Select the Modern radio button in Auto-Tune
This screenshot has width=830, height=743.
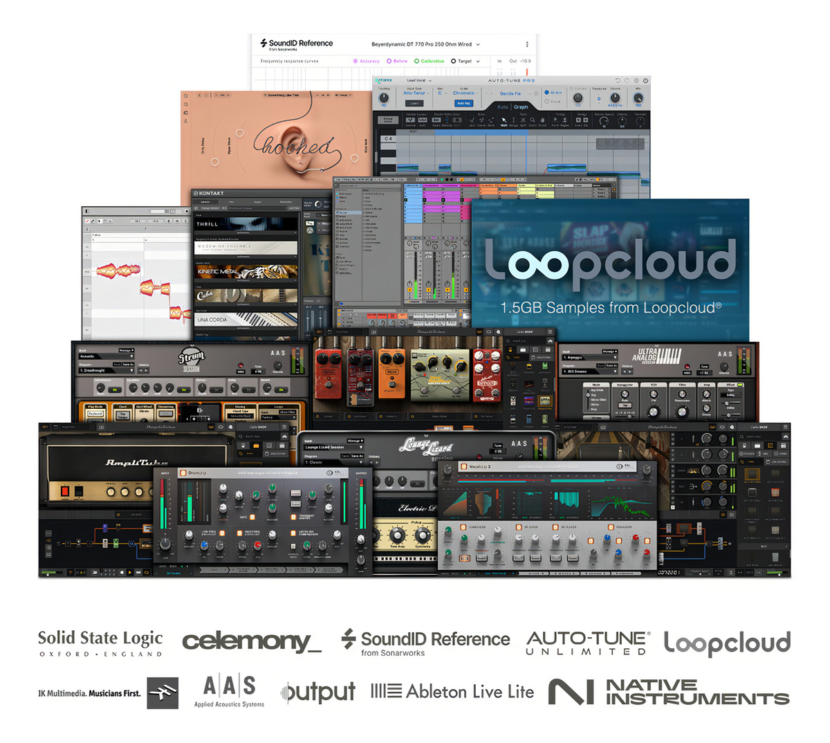click(x=546, y=92)
